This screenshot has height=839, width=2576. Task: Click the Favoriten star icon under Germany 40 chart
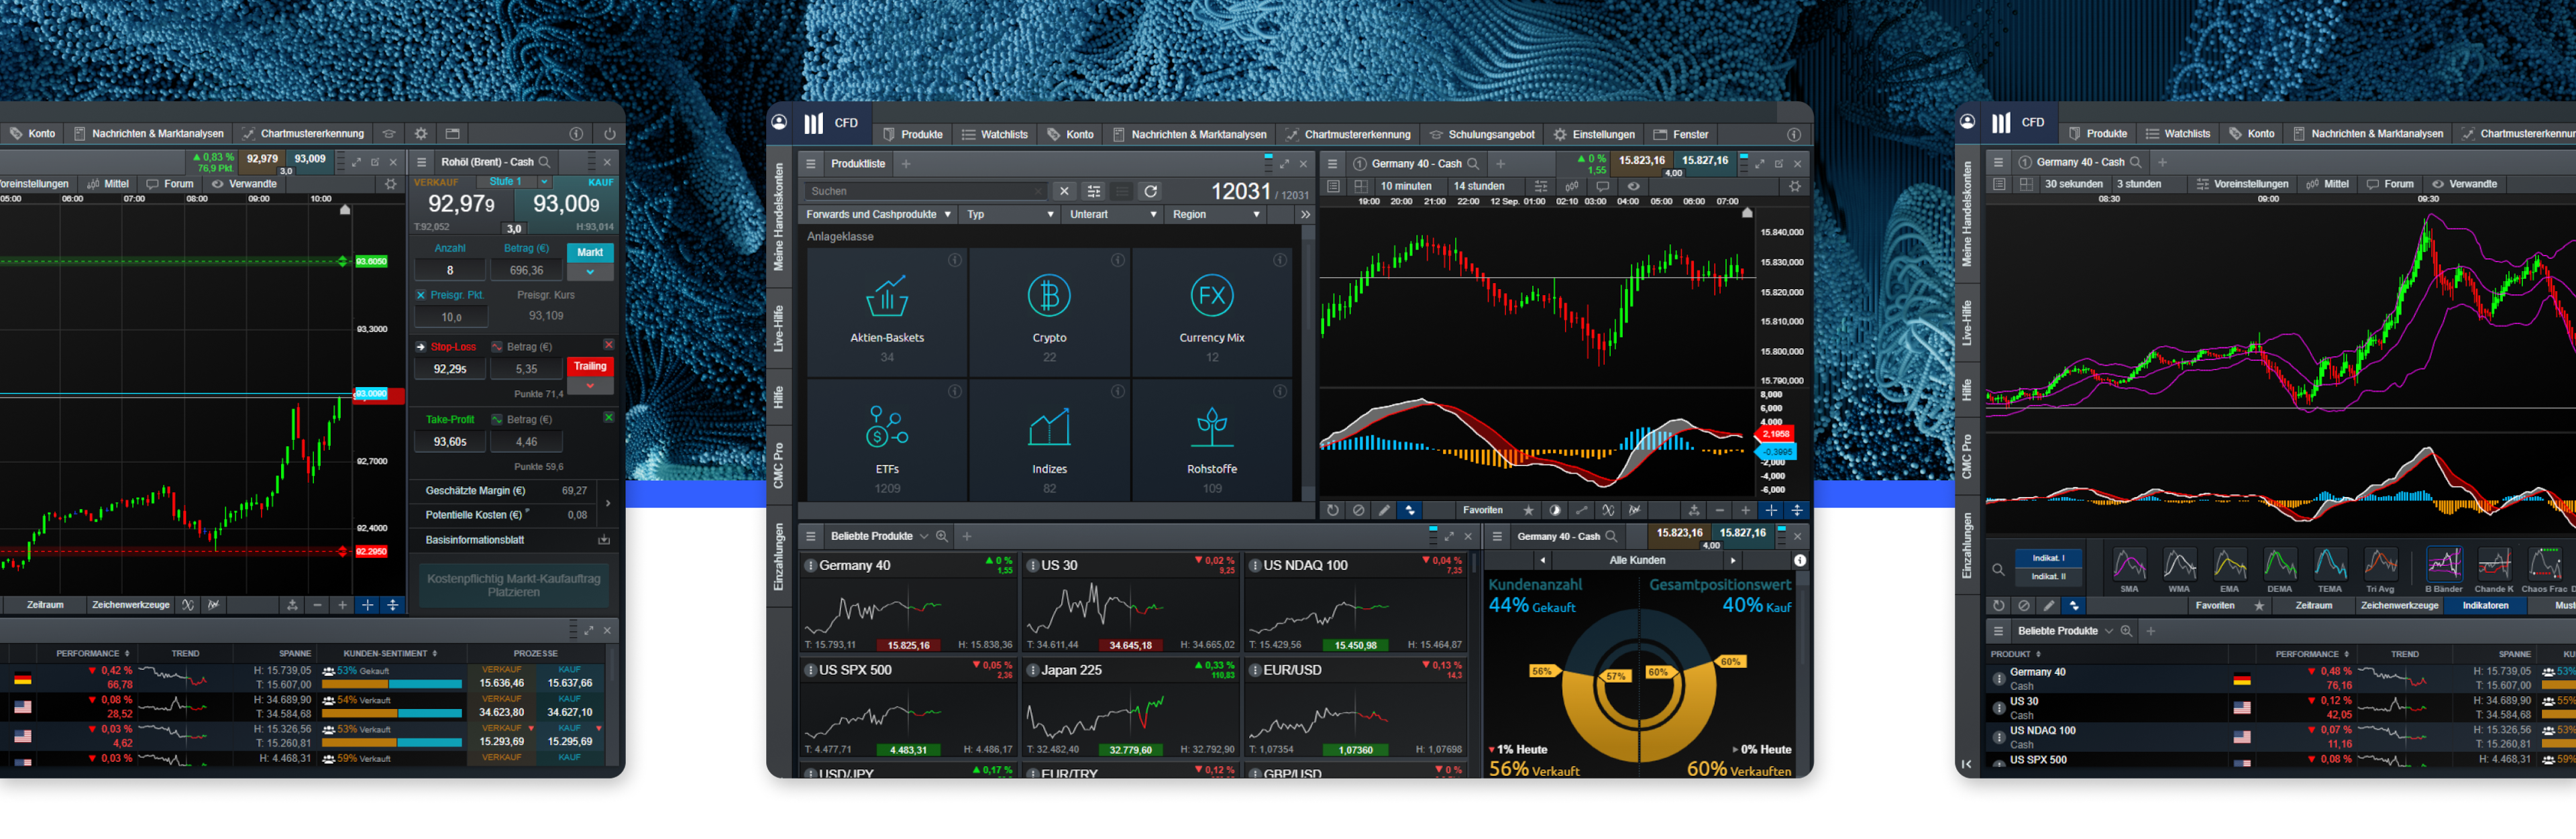1528,510
